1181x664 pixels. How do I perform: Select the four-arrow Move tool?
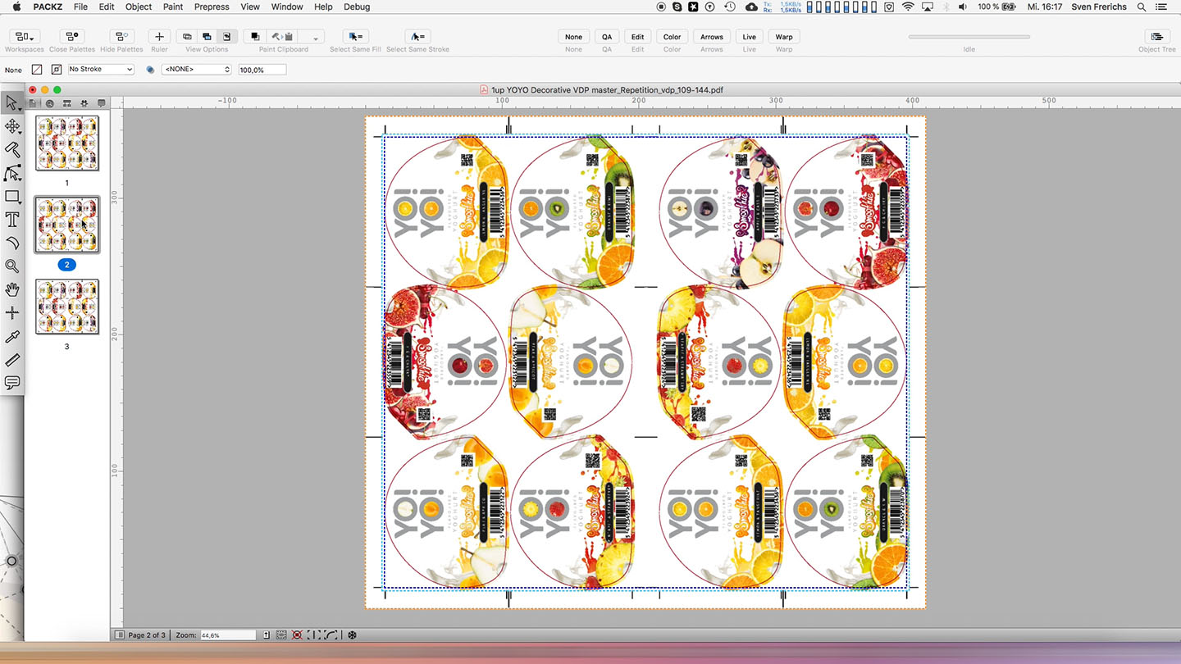(x=12, y=126)
